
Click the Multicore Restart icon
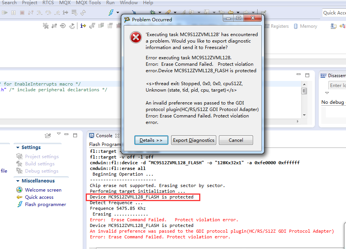[x=92, y=26]
